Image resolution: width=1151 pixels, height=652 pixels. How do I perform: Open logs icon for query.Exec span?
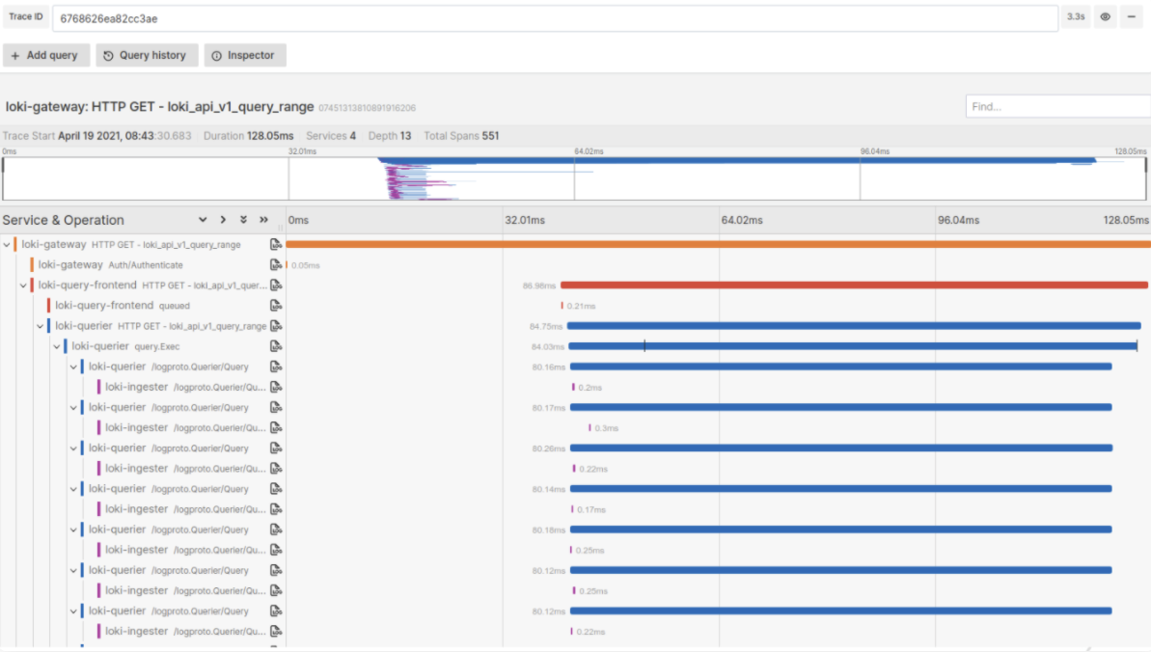click(276, 346)
